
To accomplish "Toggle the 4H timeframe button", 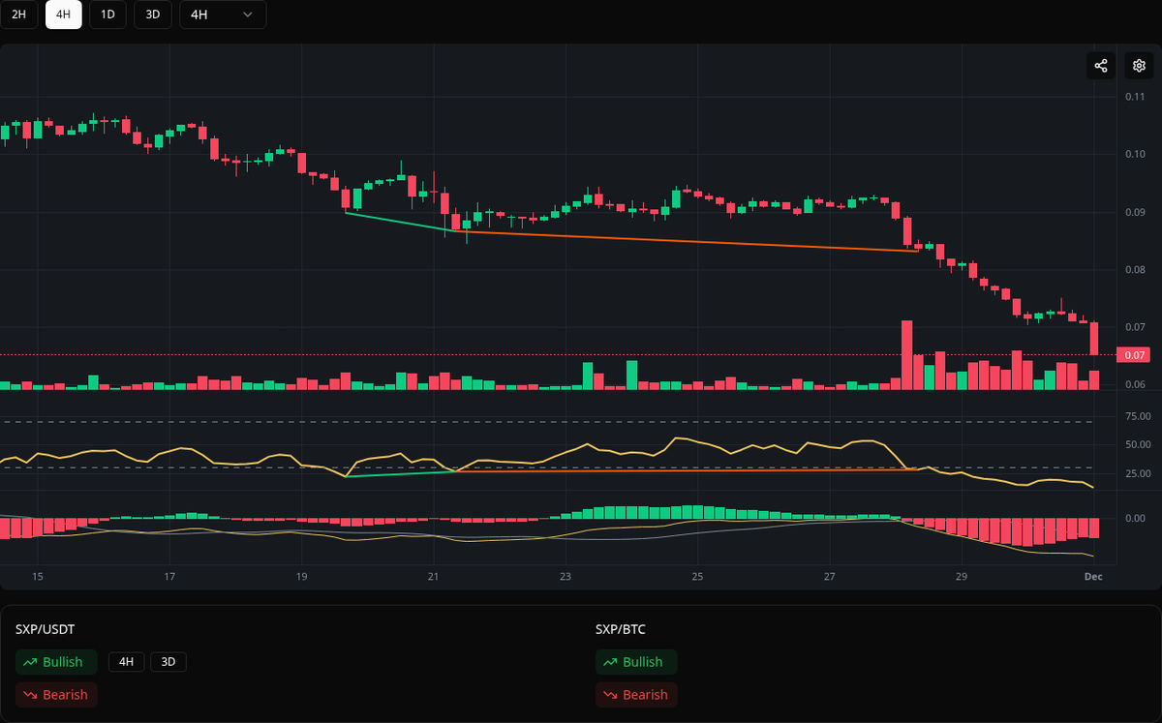I will (63, 15).
